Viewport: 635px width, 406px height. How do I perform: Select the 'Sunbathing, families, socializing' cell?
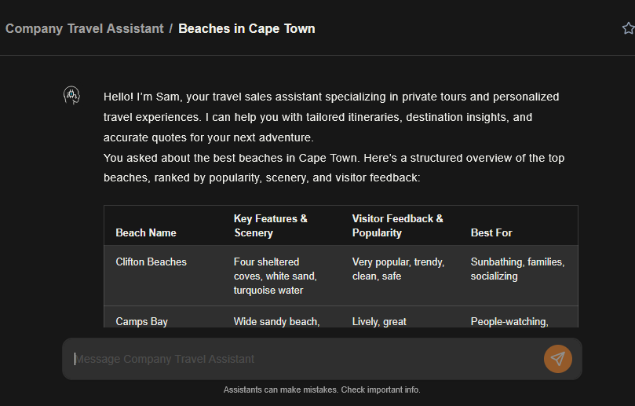click(517, 269)
